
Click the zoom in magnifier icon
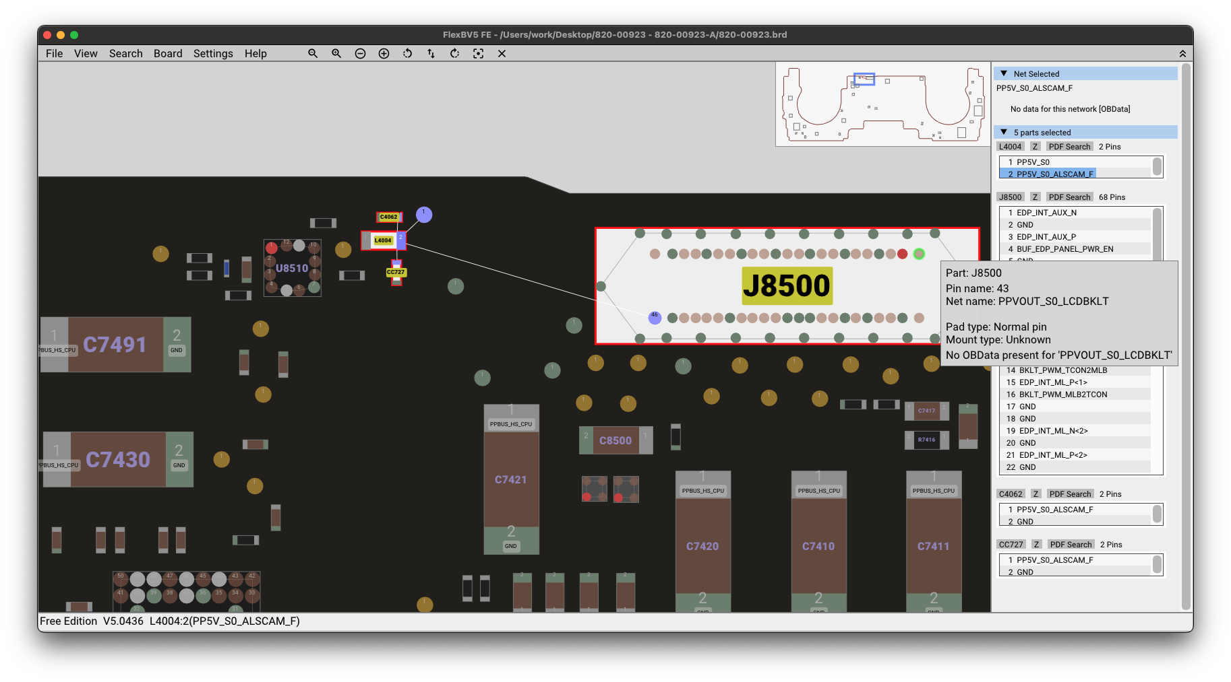coord(336,54)
